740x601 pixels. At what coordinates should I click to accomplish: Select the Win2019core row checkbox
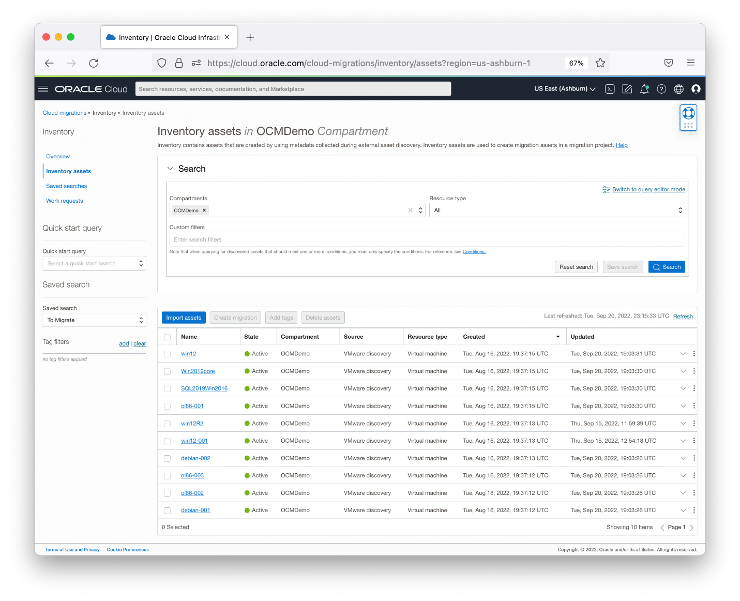167,371
